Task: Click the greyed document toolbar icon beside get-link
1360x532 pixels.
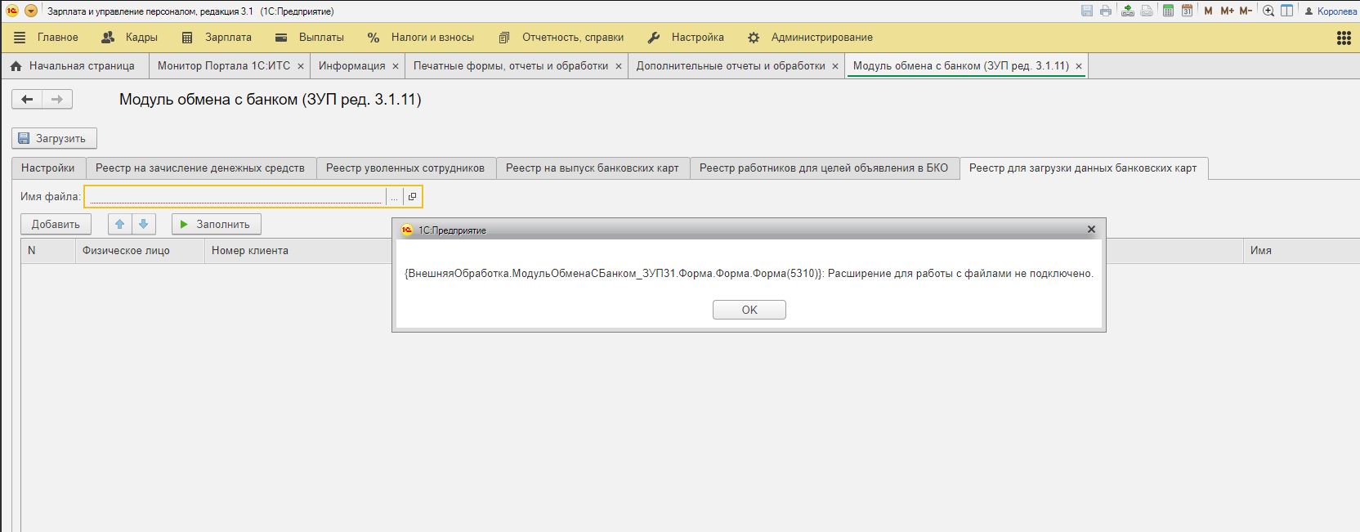Action: [1147, 11]
